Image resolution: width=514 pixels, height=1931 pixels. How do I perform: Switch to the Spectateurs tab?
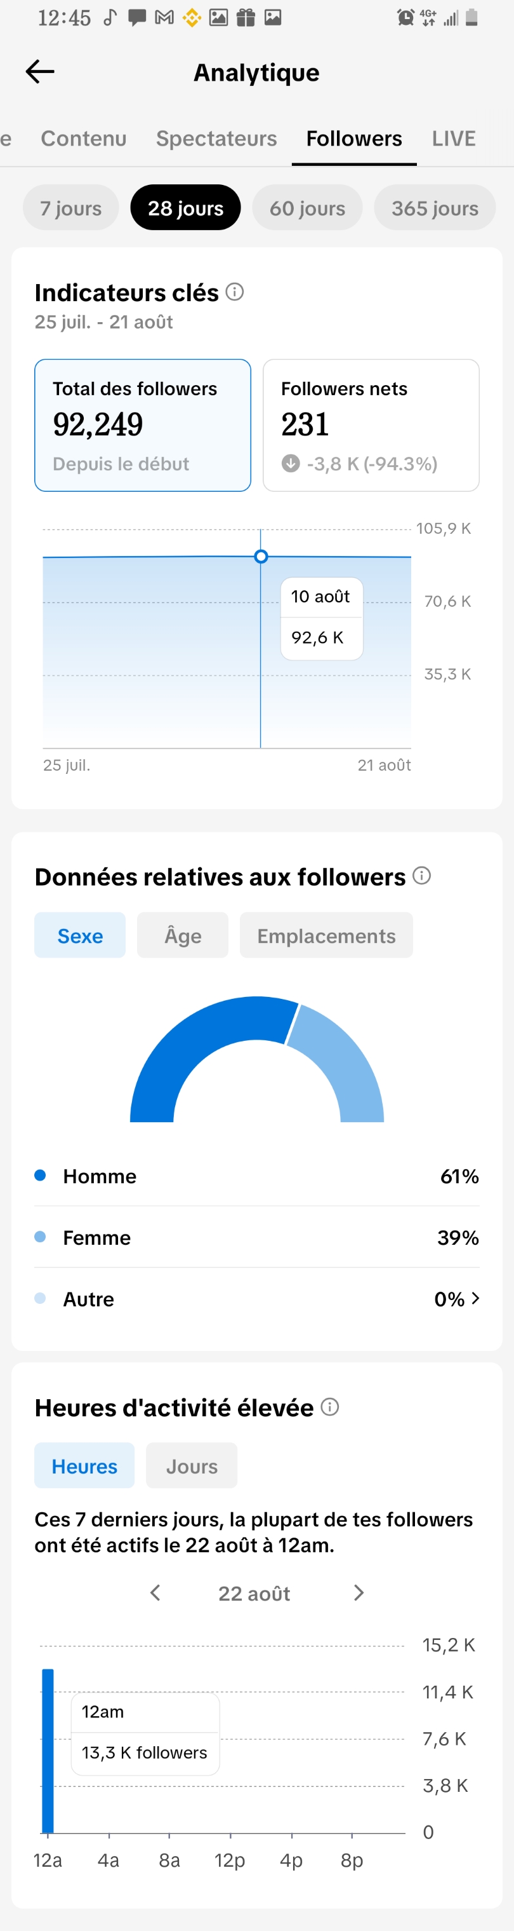tap(216, 138)
